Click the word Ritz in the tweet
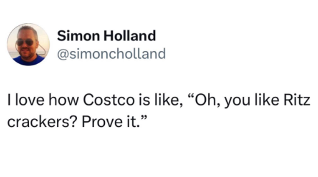 point(297,100)
